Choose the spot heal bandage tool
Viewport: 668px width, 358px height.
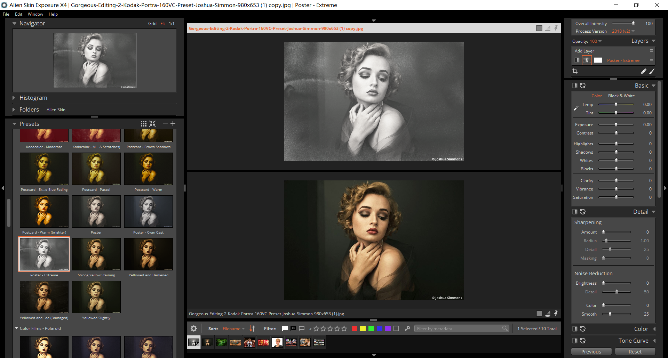coord(643,71)
